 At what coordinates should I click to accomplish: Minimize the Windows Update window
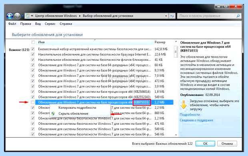[219, 7]
